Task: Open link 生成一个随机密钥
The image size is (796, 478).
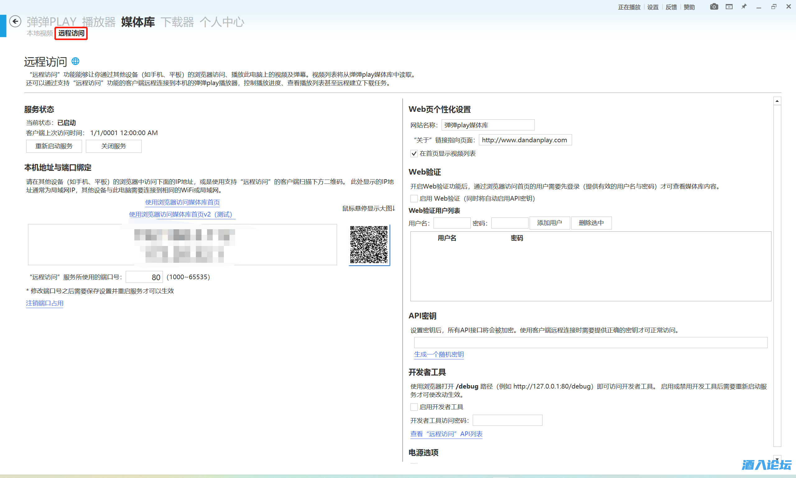Action: click(x=438, y=354)
